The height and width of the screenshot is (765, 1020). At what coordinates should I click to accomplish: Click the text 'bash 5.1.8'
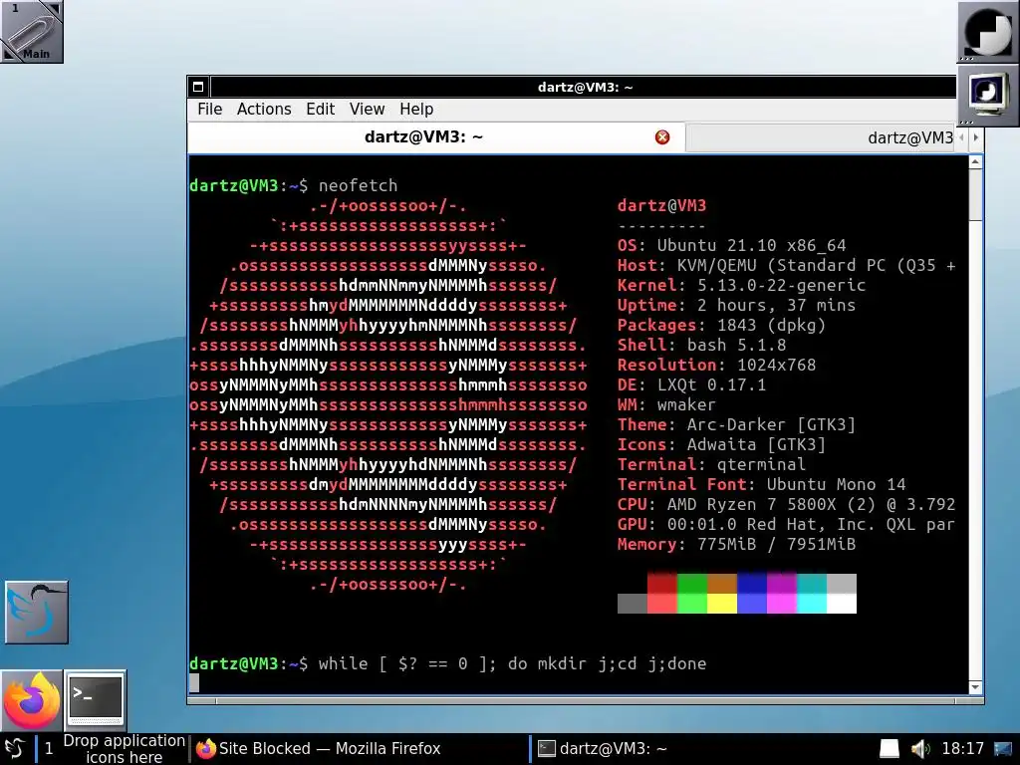pos(736,345)
